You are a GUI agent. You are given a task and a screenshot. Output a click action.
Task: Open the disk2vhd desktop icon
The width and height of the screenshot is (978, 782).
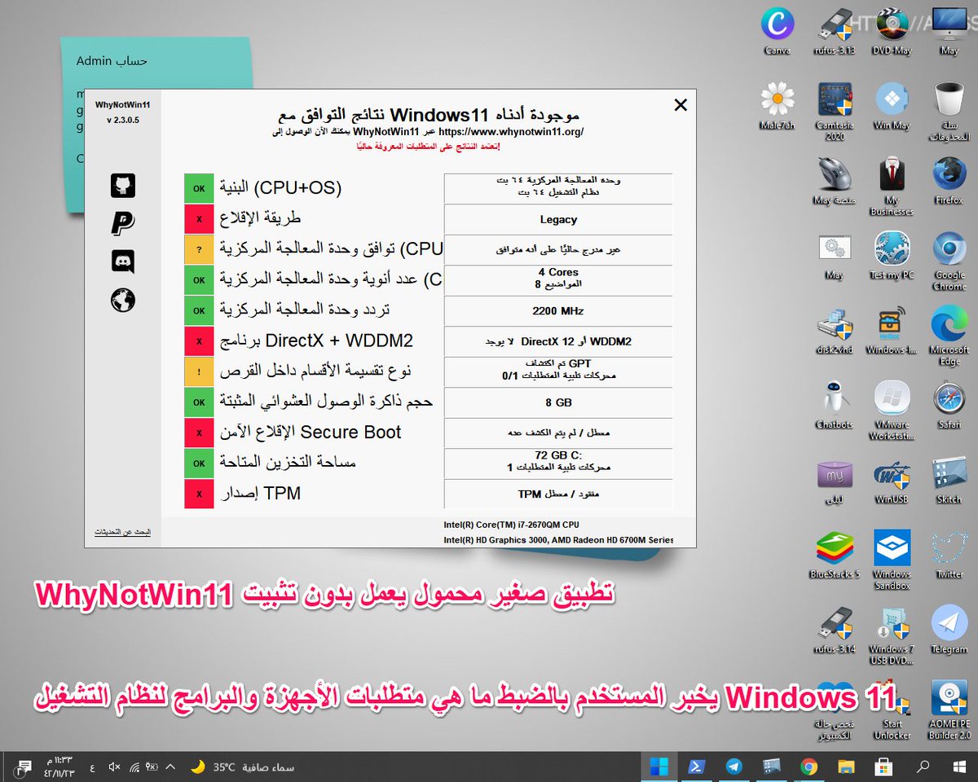click(835, 329)
